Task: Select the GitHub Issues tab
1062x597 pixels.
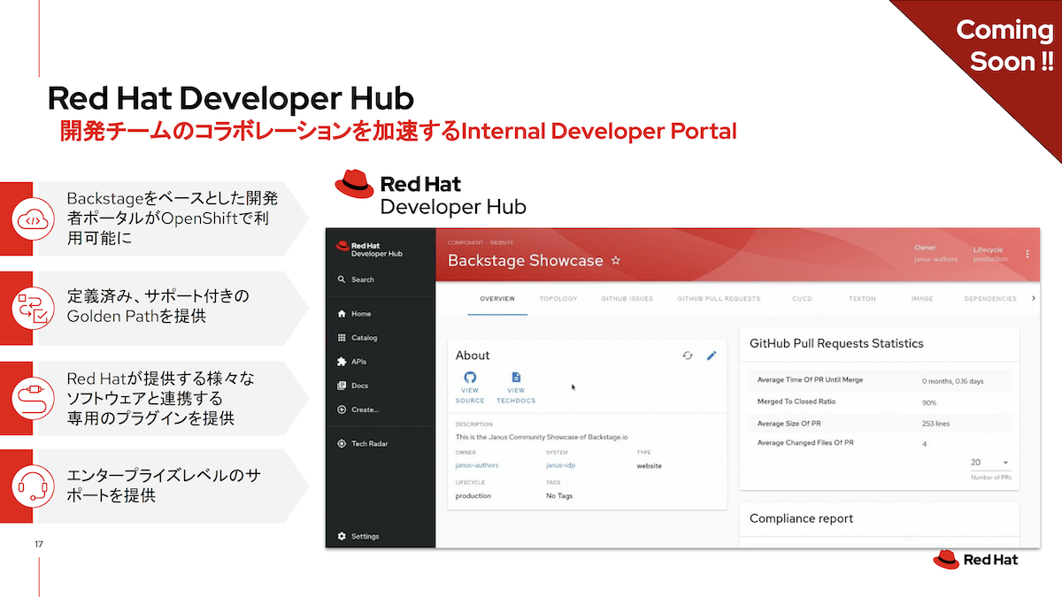Action: point(627,299)
